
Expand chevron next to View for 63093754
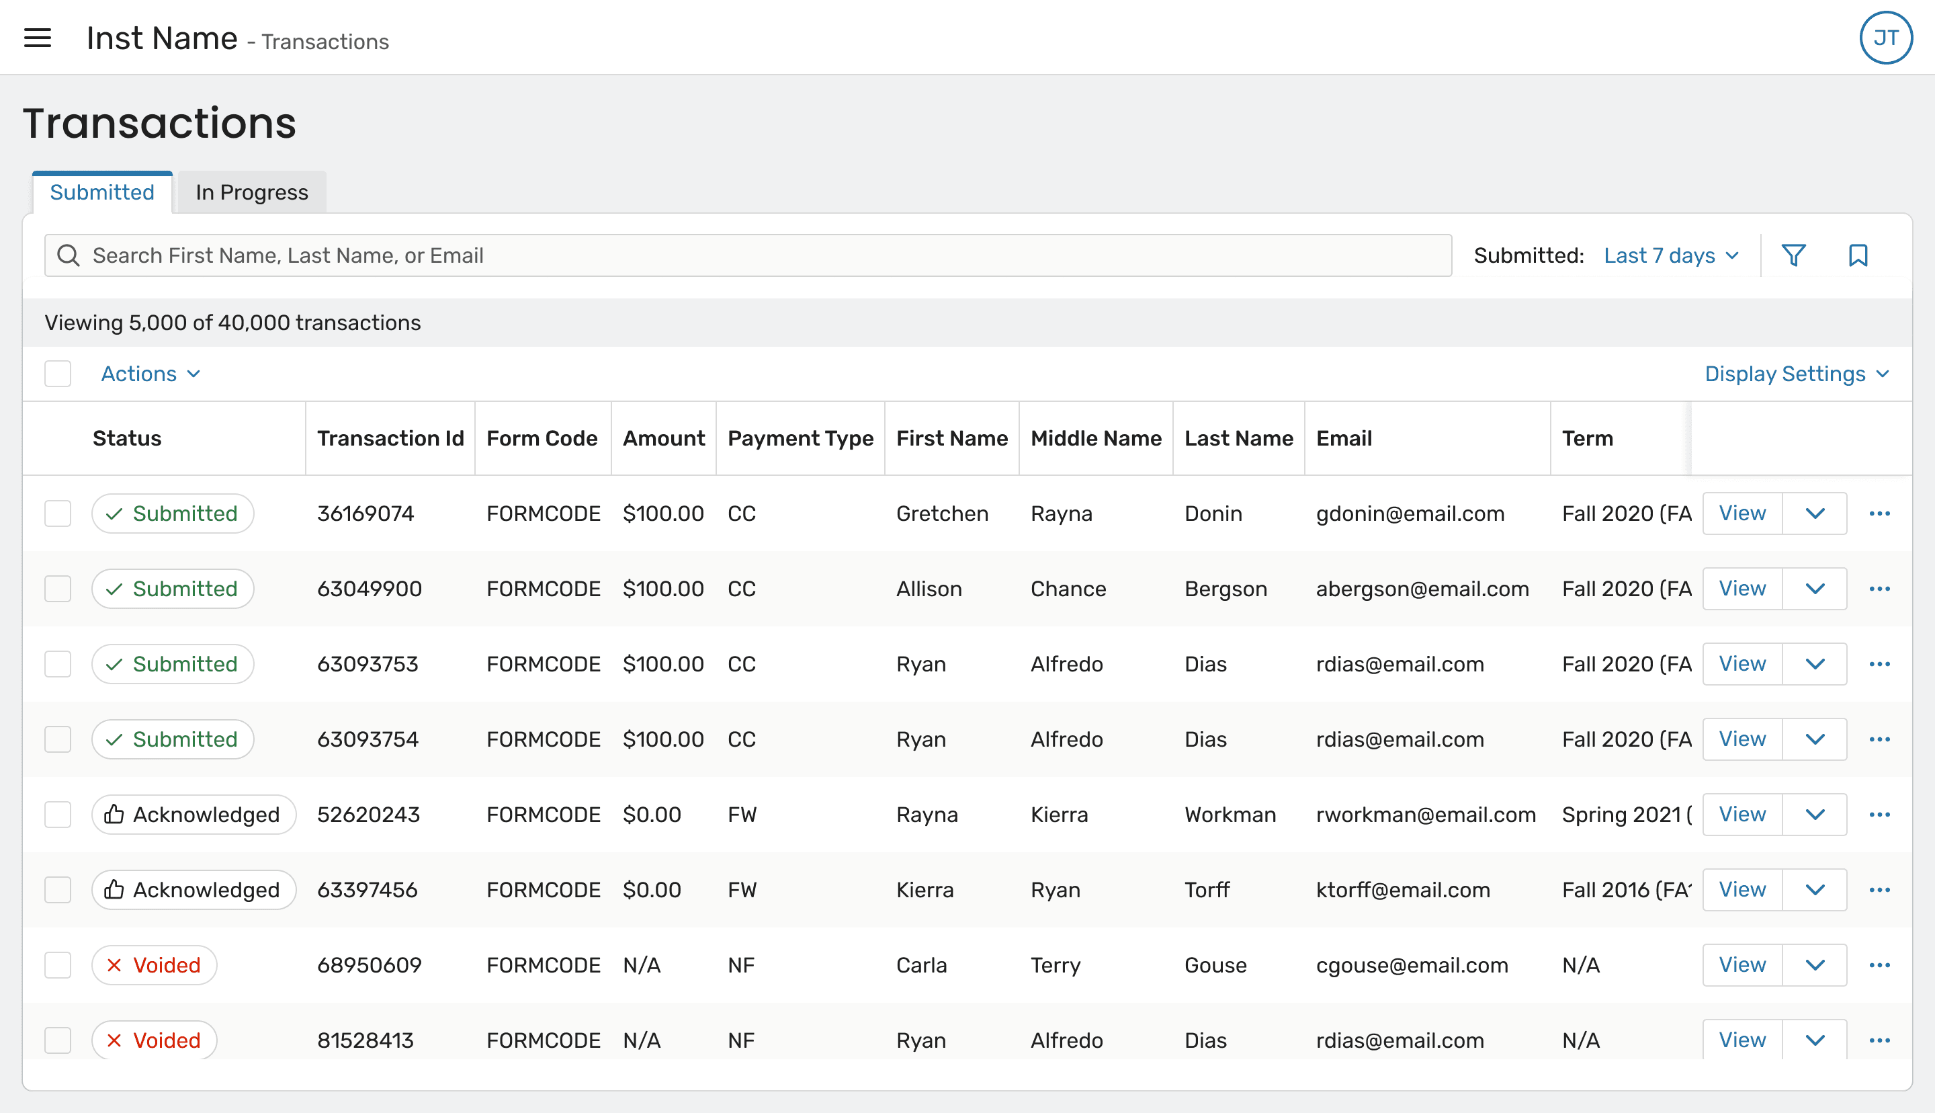1814,739
